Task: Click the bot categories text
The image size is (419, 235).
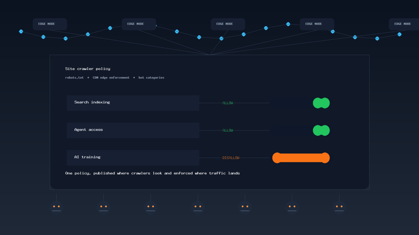Action: [151, 78]
